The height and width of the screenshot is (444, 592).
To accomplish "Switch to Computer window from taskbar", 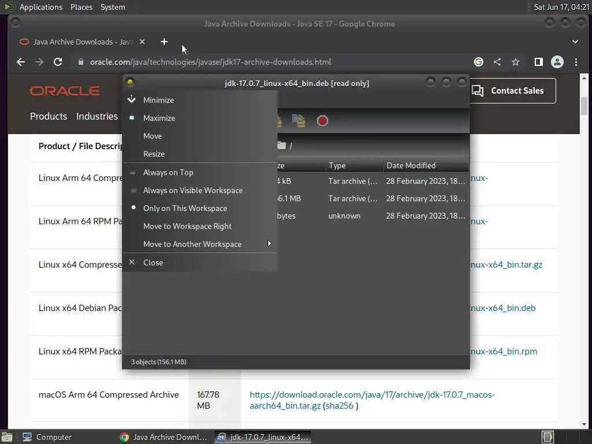I will pyautogui.click(x=47, y=437).
